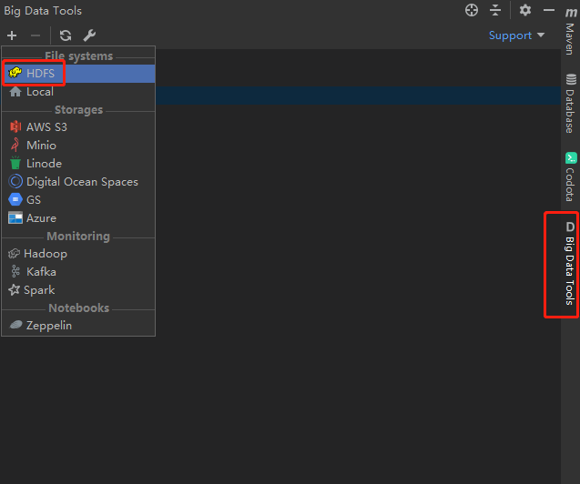Screen dimensions: 580x484
Task: Select HDFS from File systems
Action: pos(78,74)
